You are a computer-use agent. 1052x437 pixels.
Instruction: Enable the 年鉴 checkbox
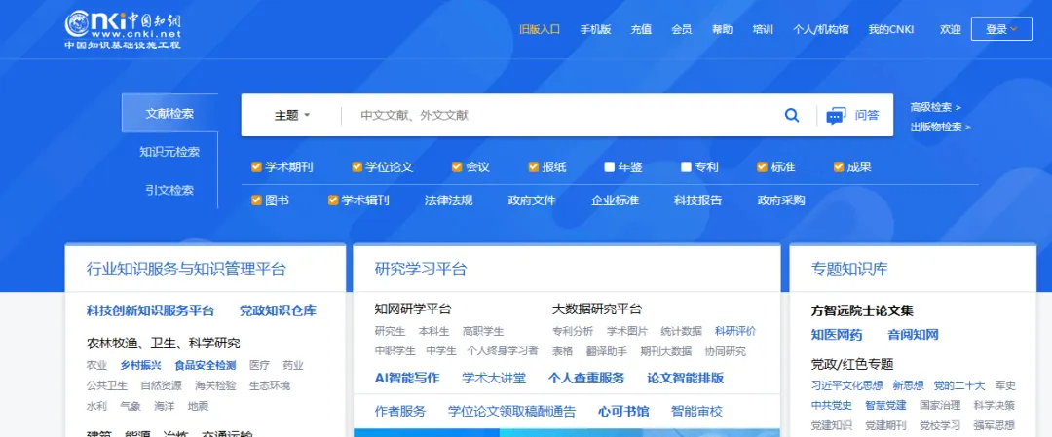click(x=609, y=166)
